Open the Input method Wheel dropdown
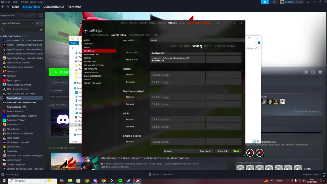This screenshot has width=327, height=184. (x=197, y=40)
